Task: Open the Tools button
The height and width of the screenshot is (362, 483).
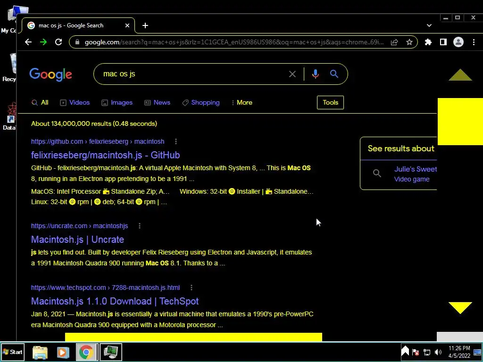Action: [330, 102]
